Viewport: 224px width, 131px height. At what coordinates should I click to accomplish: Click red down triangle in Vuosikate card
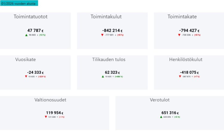click(x=26, y=76)
